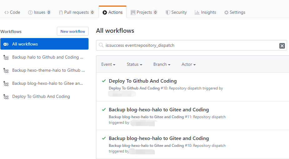Clear the search filter with X icon
This screenshot has width=289, height=159.
(x=282, y=46)
